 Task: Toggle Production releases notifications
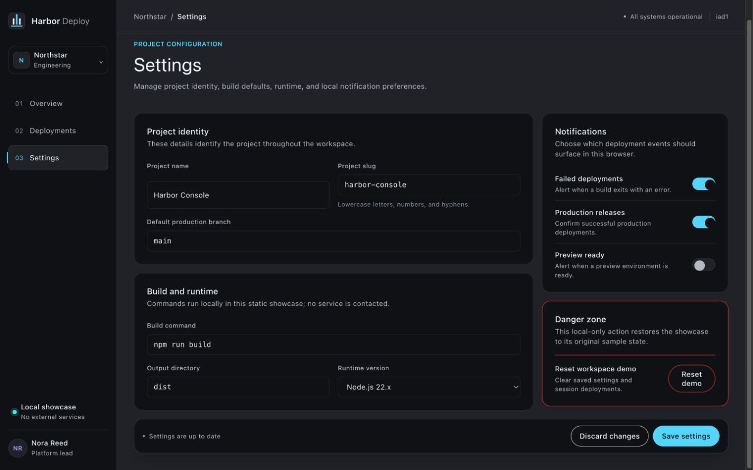703,222
